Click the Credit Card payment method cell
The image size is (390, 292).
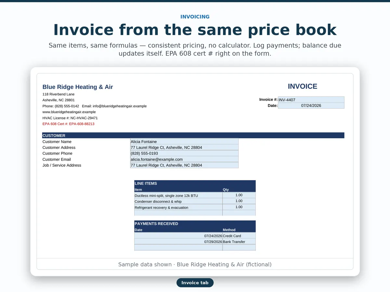(x=239, y=236)
